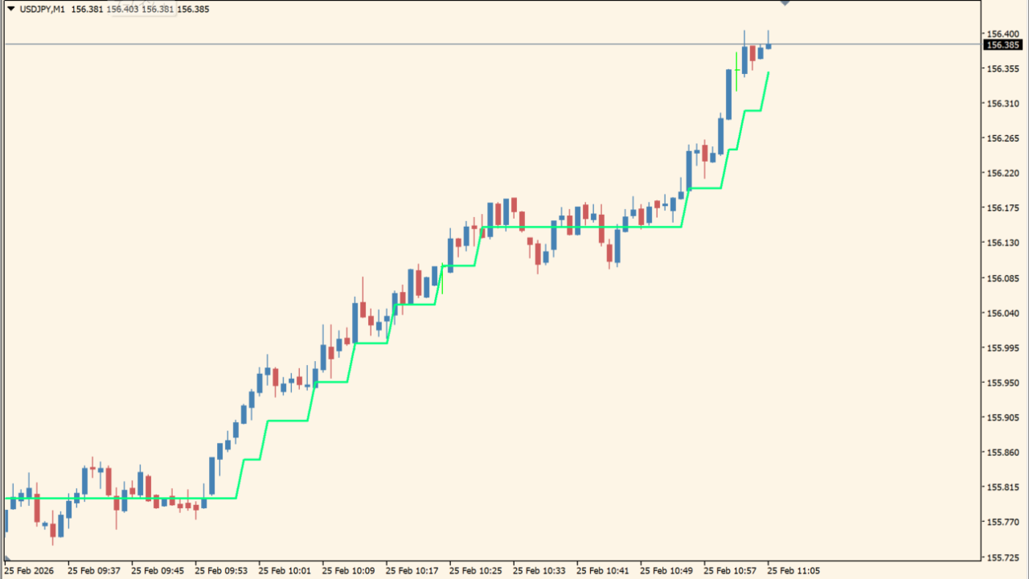Click the closing price value 156.385 in header
This screenshot has width=1029, height=579.
(193, 10)
